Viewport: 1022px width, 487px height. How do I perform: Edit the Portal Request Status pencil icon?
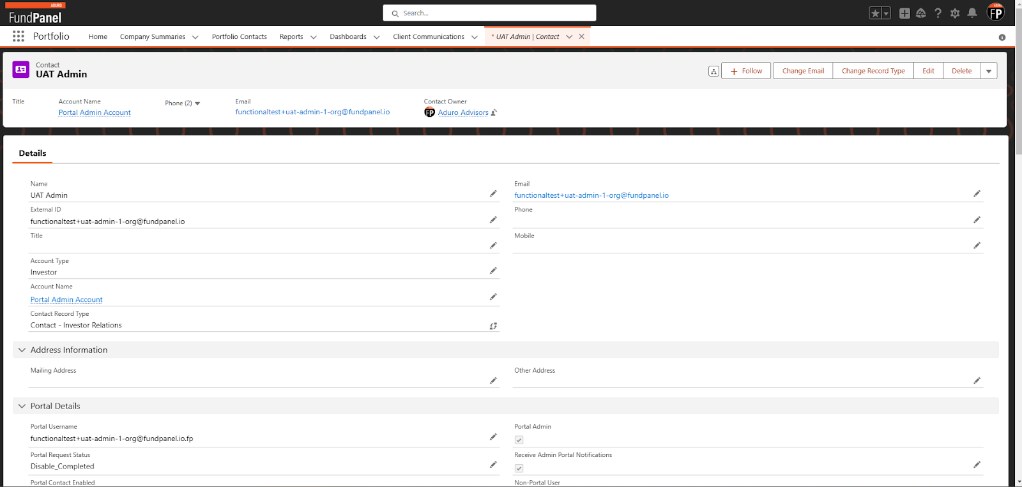493,465
